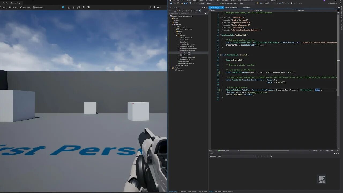The image size is (343, 193).
Task: Switch to Find Symbol Results tab
Action: (x=221, y=191)
